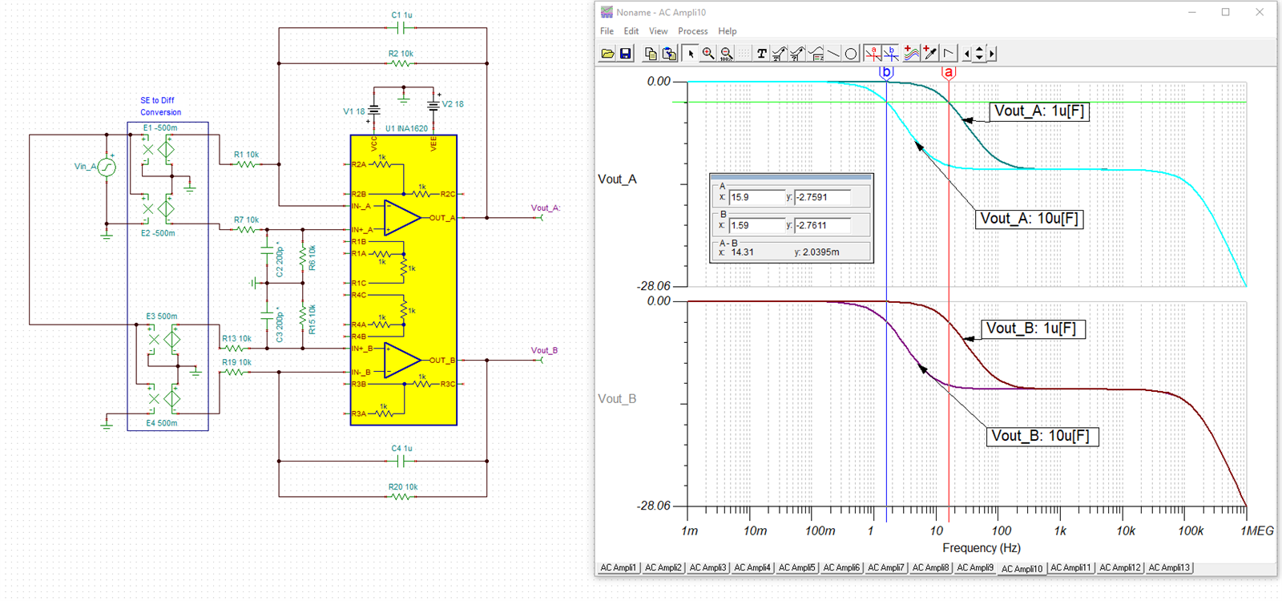Screen dimensions: 1282x601
Task: Click the second curve label icon
Action: pyautogui.click(x=797, y=54)
